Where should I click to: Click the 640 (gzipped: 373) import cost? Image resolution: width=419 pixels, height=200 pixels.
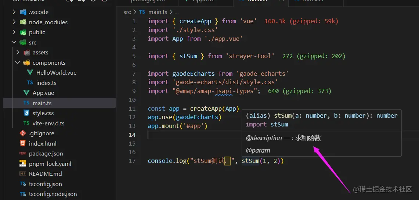[x=300, y=91]
